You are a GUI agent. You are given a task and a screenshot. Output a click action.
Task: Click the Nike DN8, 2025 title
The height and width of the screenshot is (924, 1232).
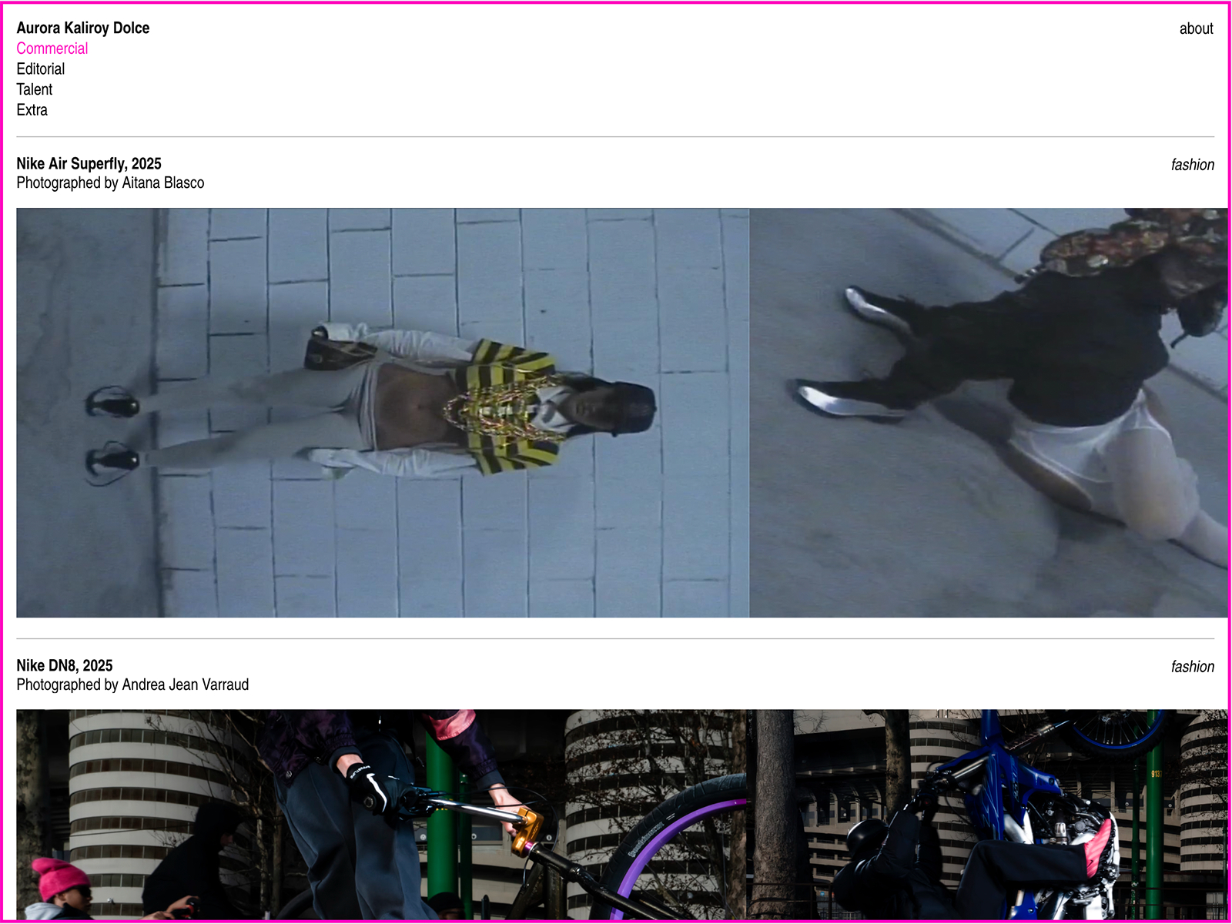[x=65, y=665]
